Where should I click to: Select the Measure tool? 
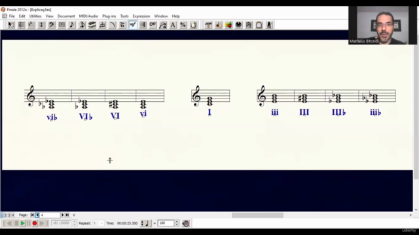(62, 25)
